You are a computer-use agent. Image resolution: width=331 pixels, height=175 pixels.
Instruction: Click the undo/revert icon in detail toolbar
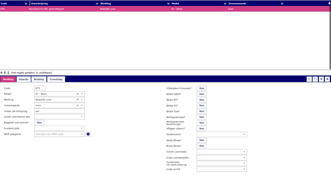315,79
